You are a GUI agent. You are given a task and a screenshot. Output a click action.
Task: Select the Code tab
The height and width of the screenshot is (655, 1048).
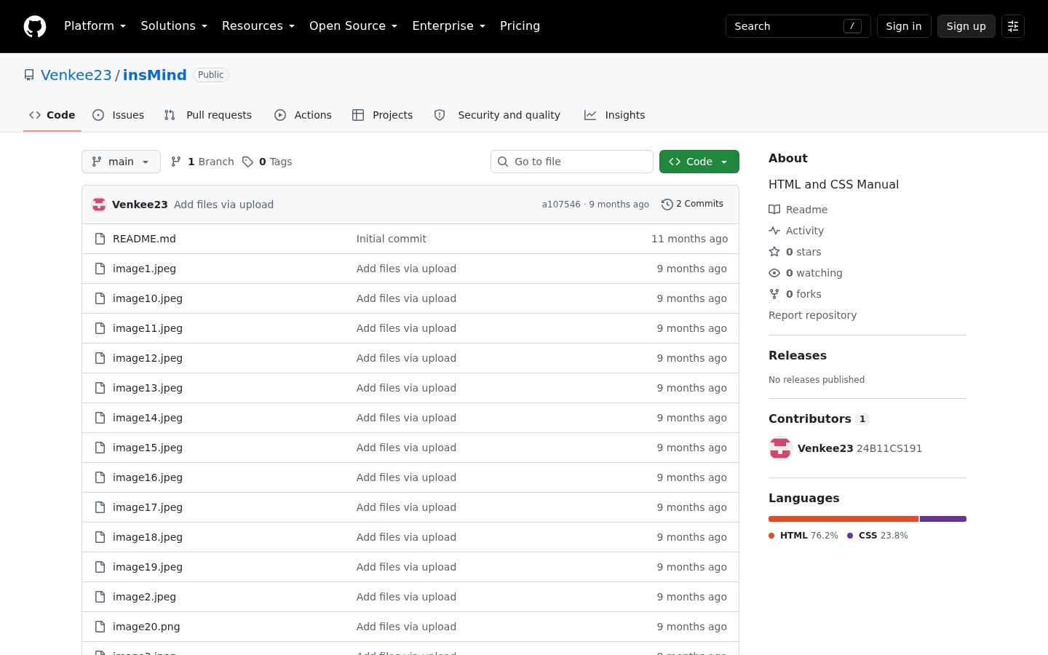pos(52,115)
